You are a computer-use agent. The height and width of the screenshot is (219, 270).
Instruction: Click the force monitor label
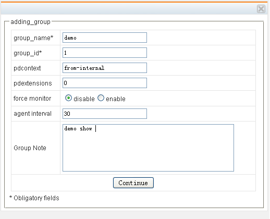click(32, 99)
